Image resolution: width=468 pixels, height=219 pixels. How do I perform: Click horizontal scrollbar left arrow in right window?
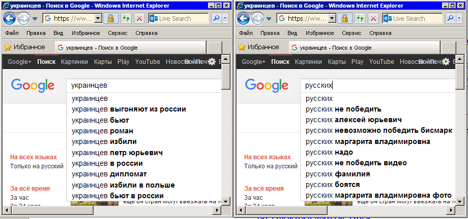pos(241,209)
